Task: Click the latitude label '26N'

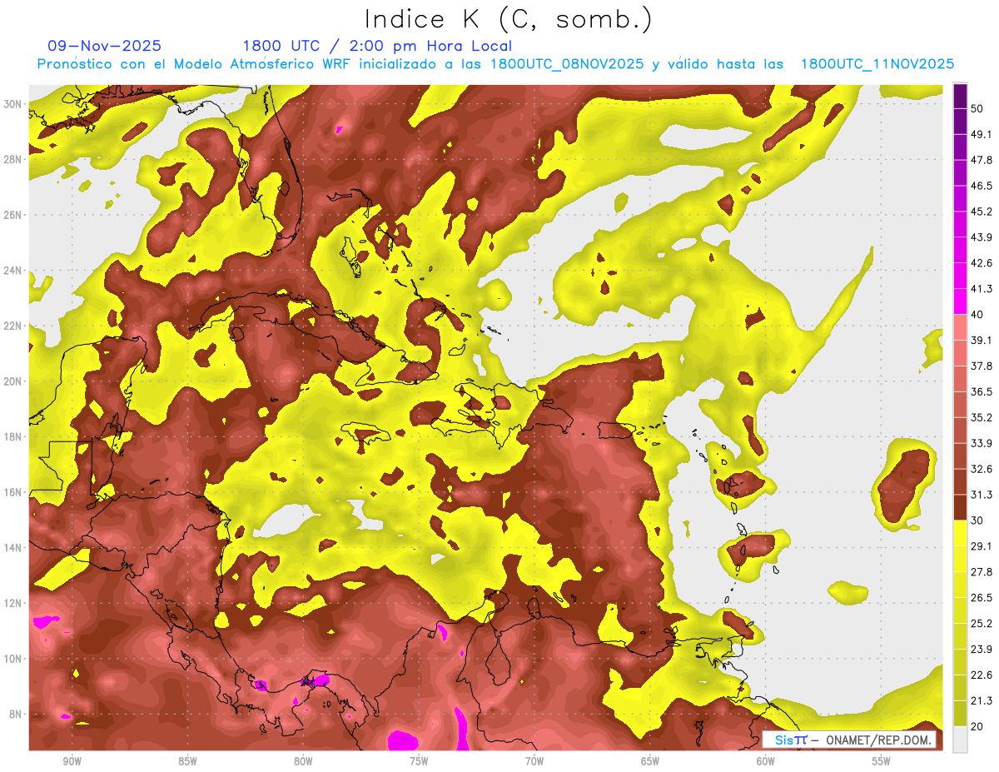Action: (x=12, y=215)
